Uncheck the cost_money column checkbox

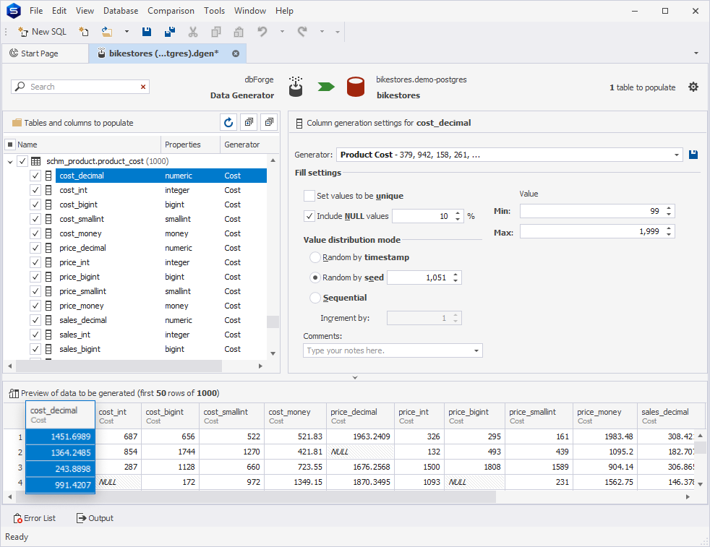coord(35,233)
